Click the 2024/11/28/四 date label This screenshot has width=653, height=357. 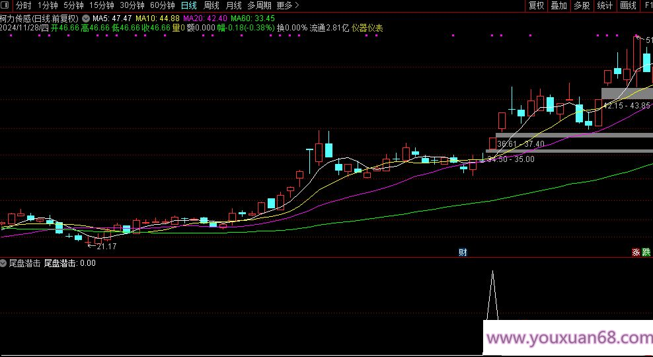[x=24, y=28]
